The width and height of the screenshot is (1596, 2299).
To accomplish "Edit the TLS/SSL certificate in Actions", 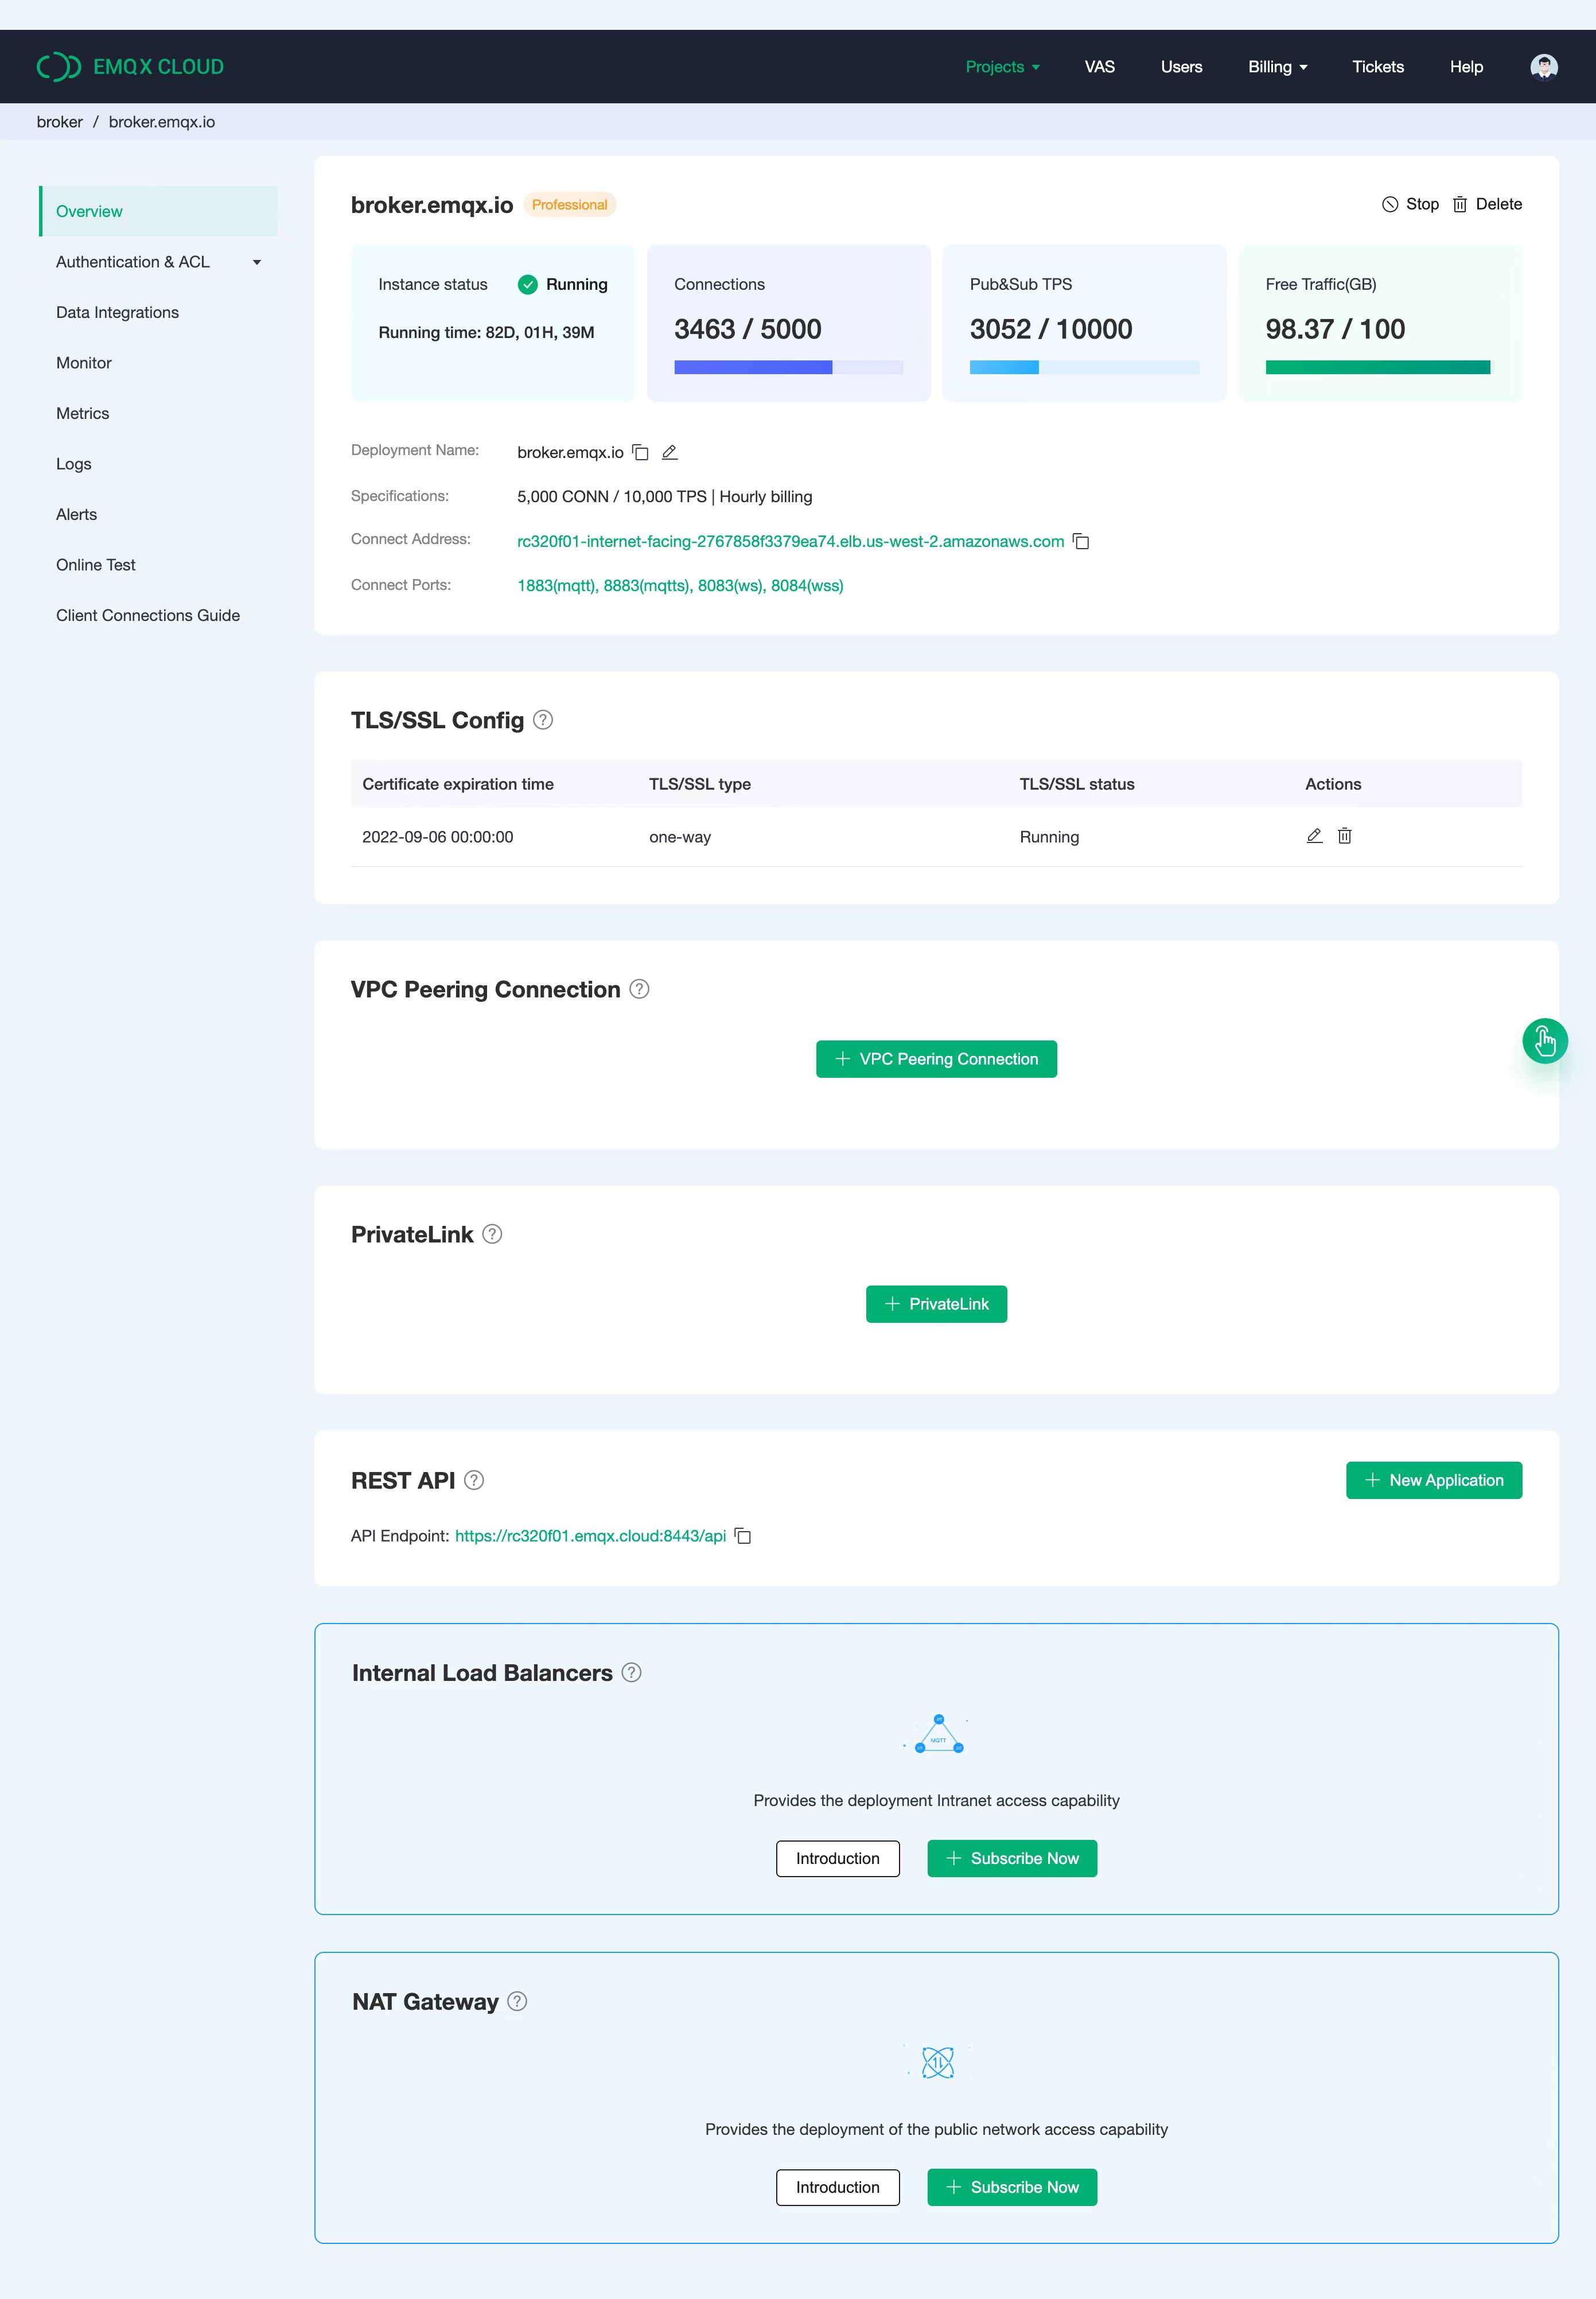I will coord(1314,836).
